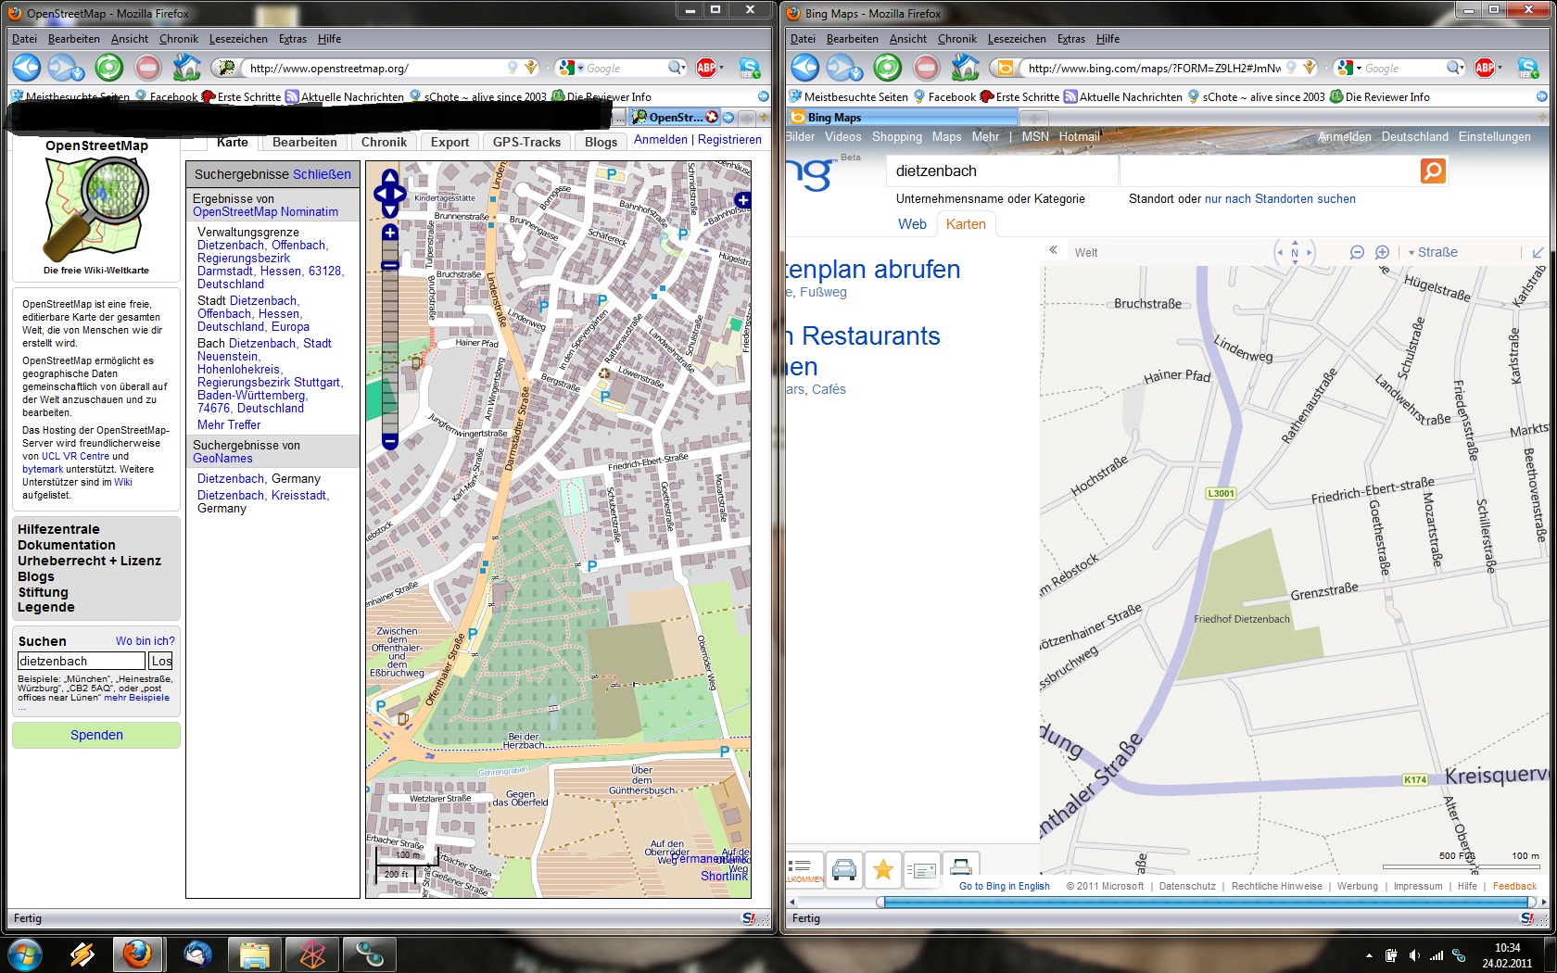Click the Bing send by e-mail icon
The height and width of the screenshot is (973, 1557).
point(922,869)
